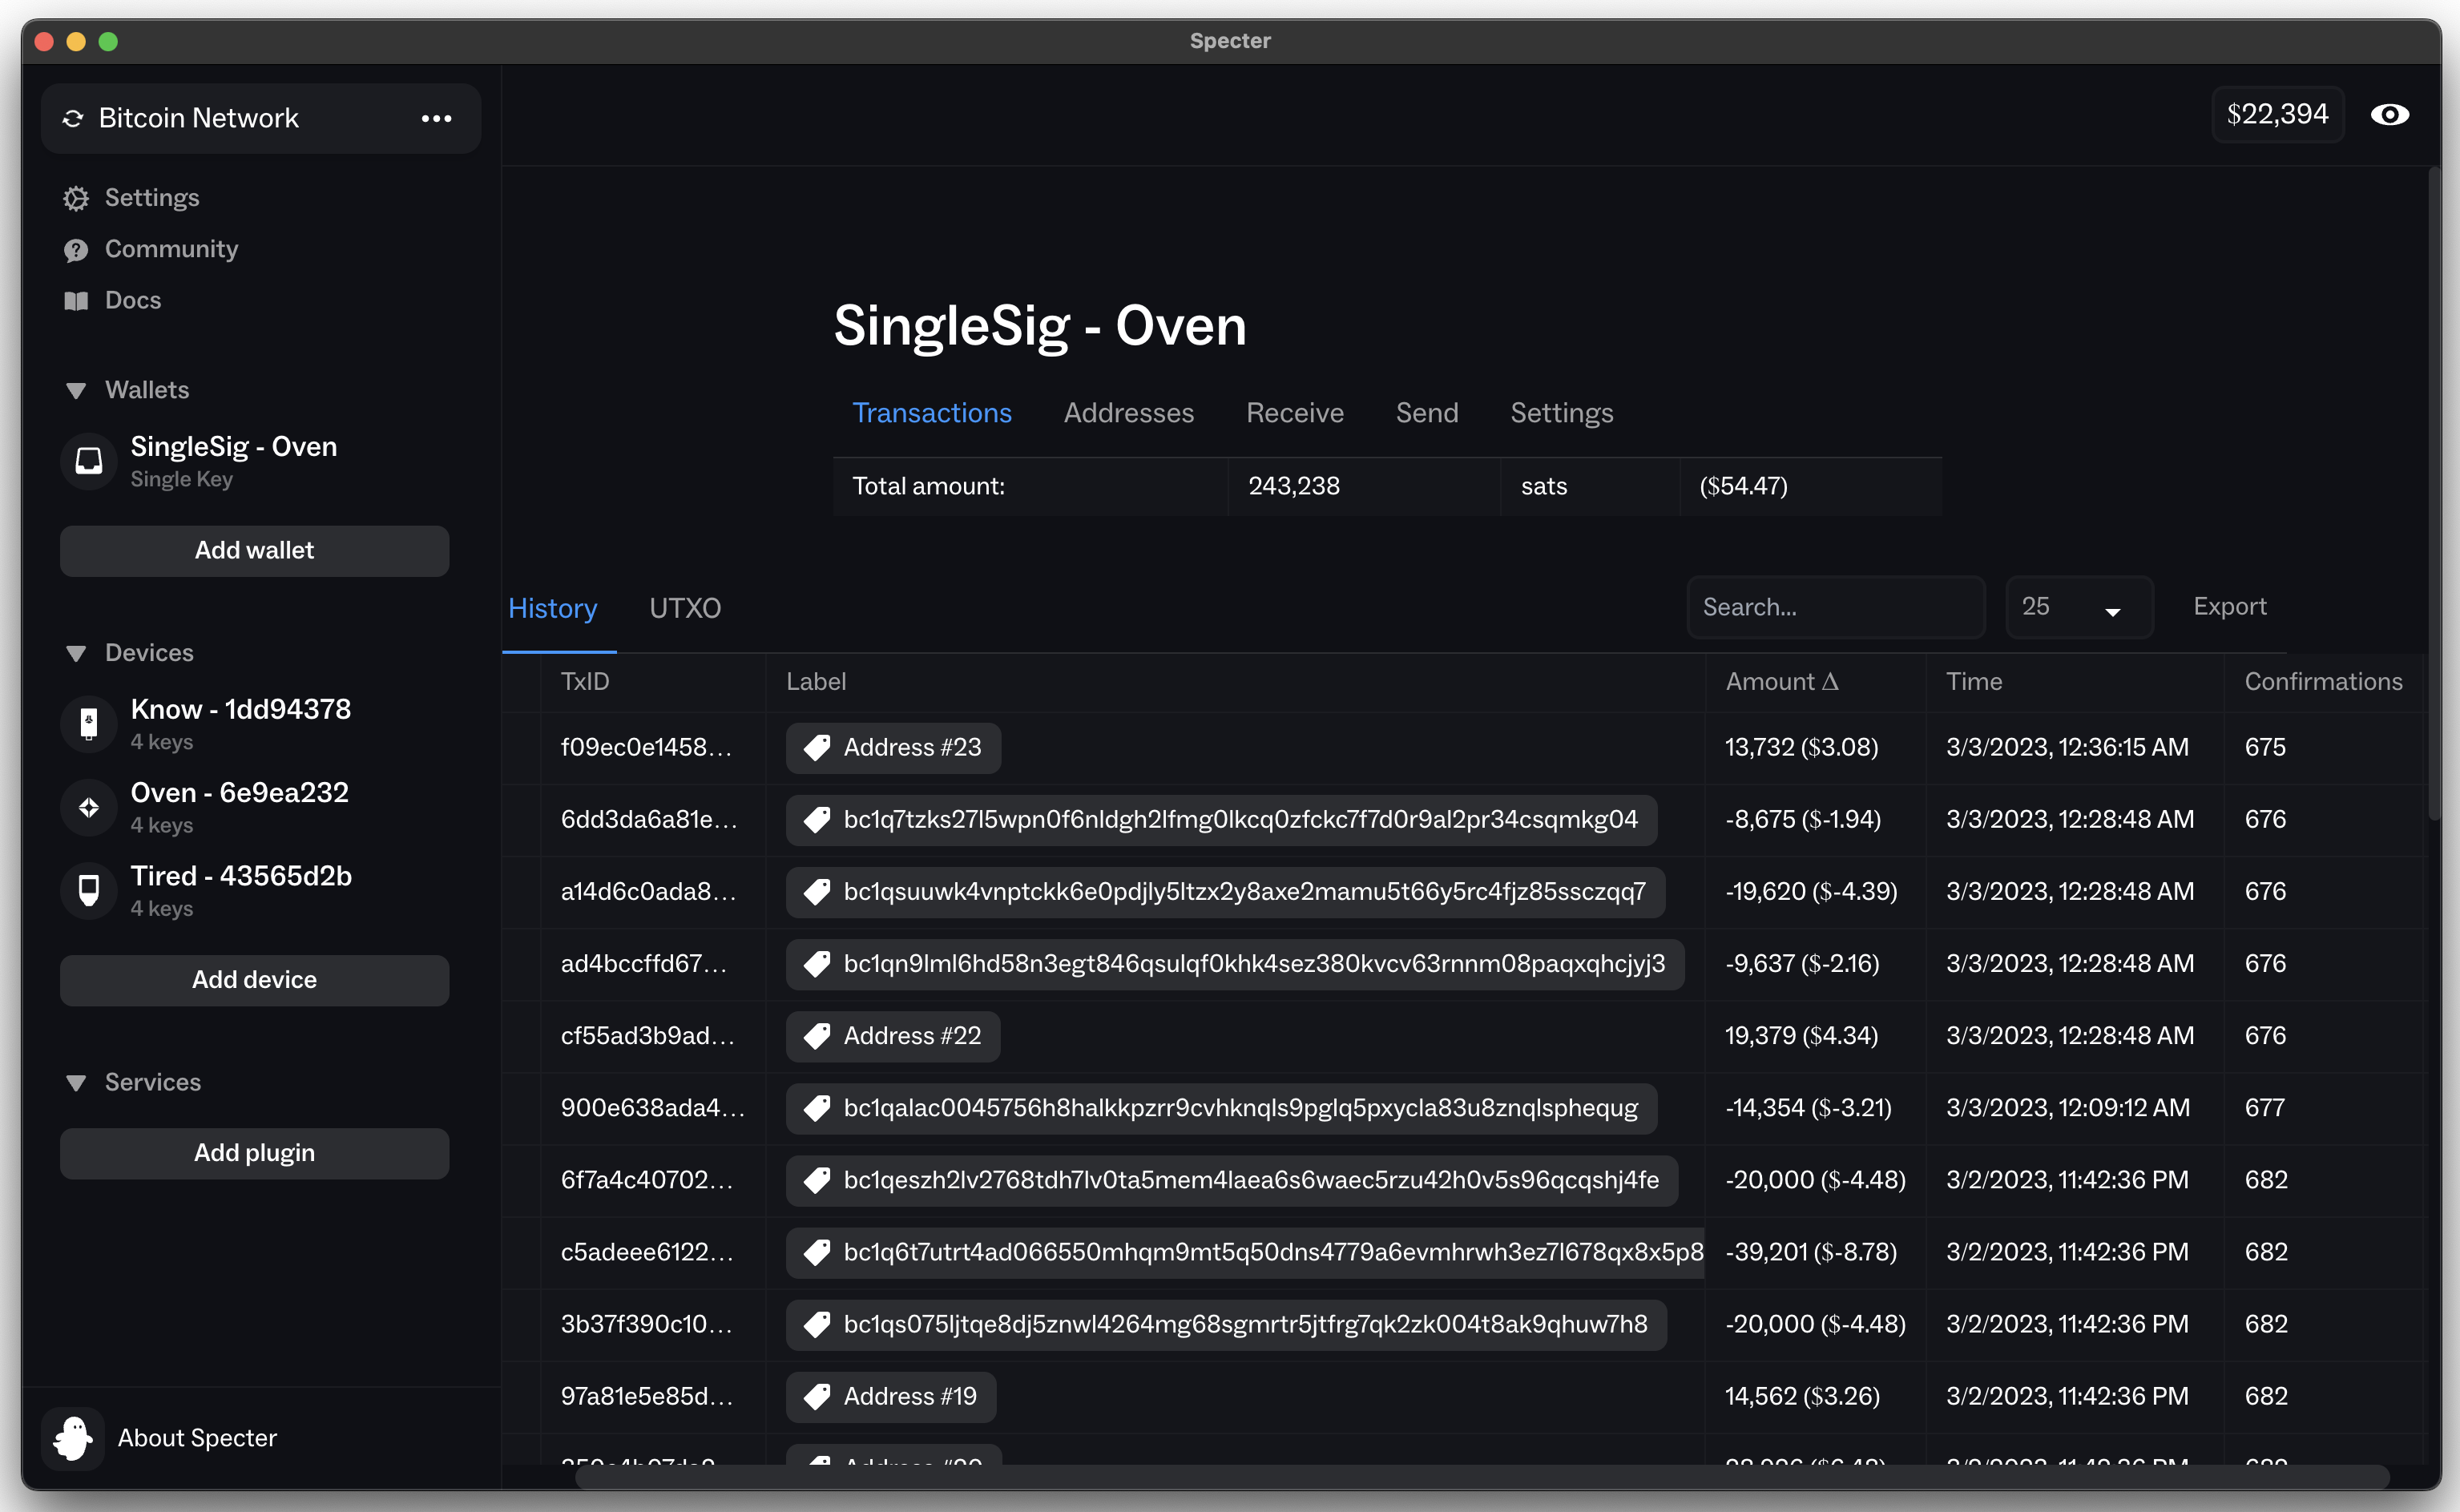Click the Time column header
This screenshot has width=2460, height=1512.
pos(1974,681)
